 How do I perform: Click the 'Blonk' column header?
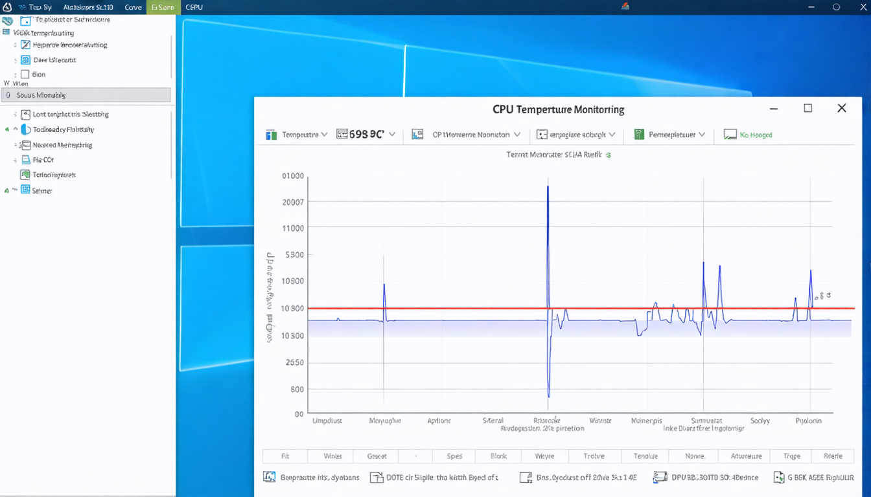(499, 456)
